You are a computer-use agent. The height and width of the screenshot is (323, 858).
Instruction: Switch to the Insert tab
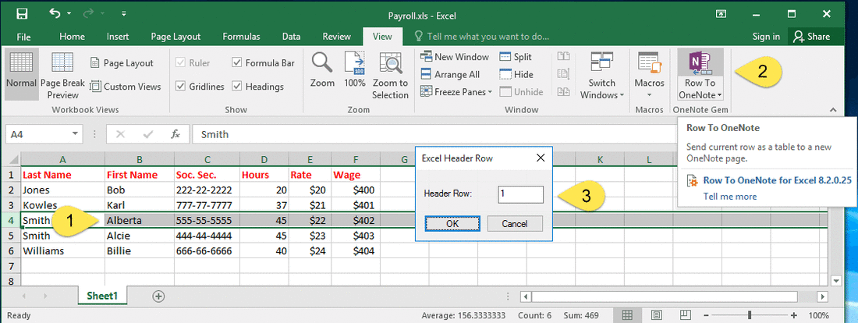[x=118, y=37]
